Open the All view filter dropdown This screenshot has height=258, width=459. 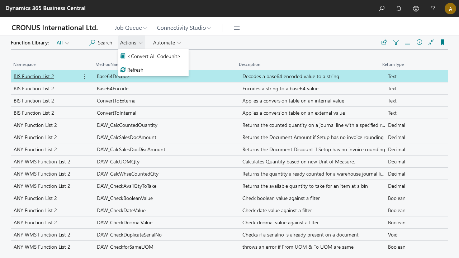[x=63, y=43]
